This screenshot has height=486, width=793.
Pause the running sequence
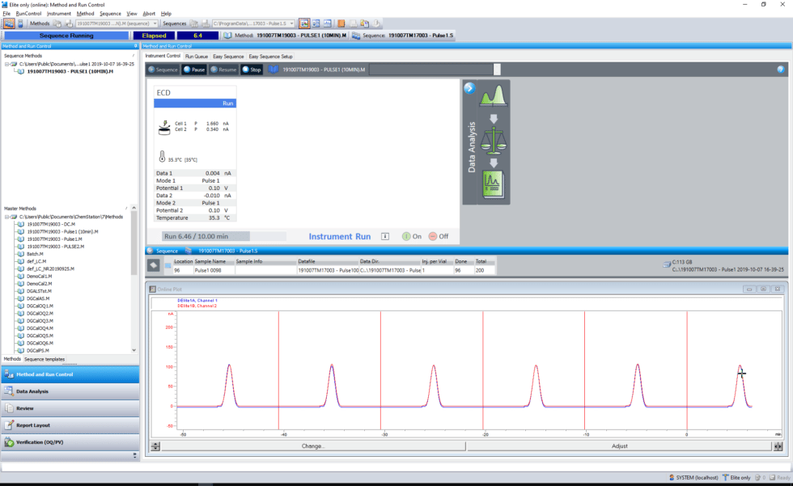(193, 70)
